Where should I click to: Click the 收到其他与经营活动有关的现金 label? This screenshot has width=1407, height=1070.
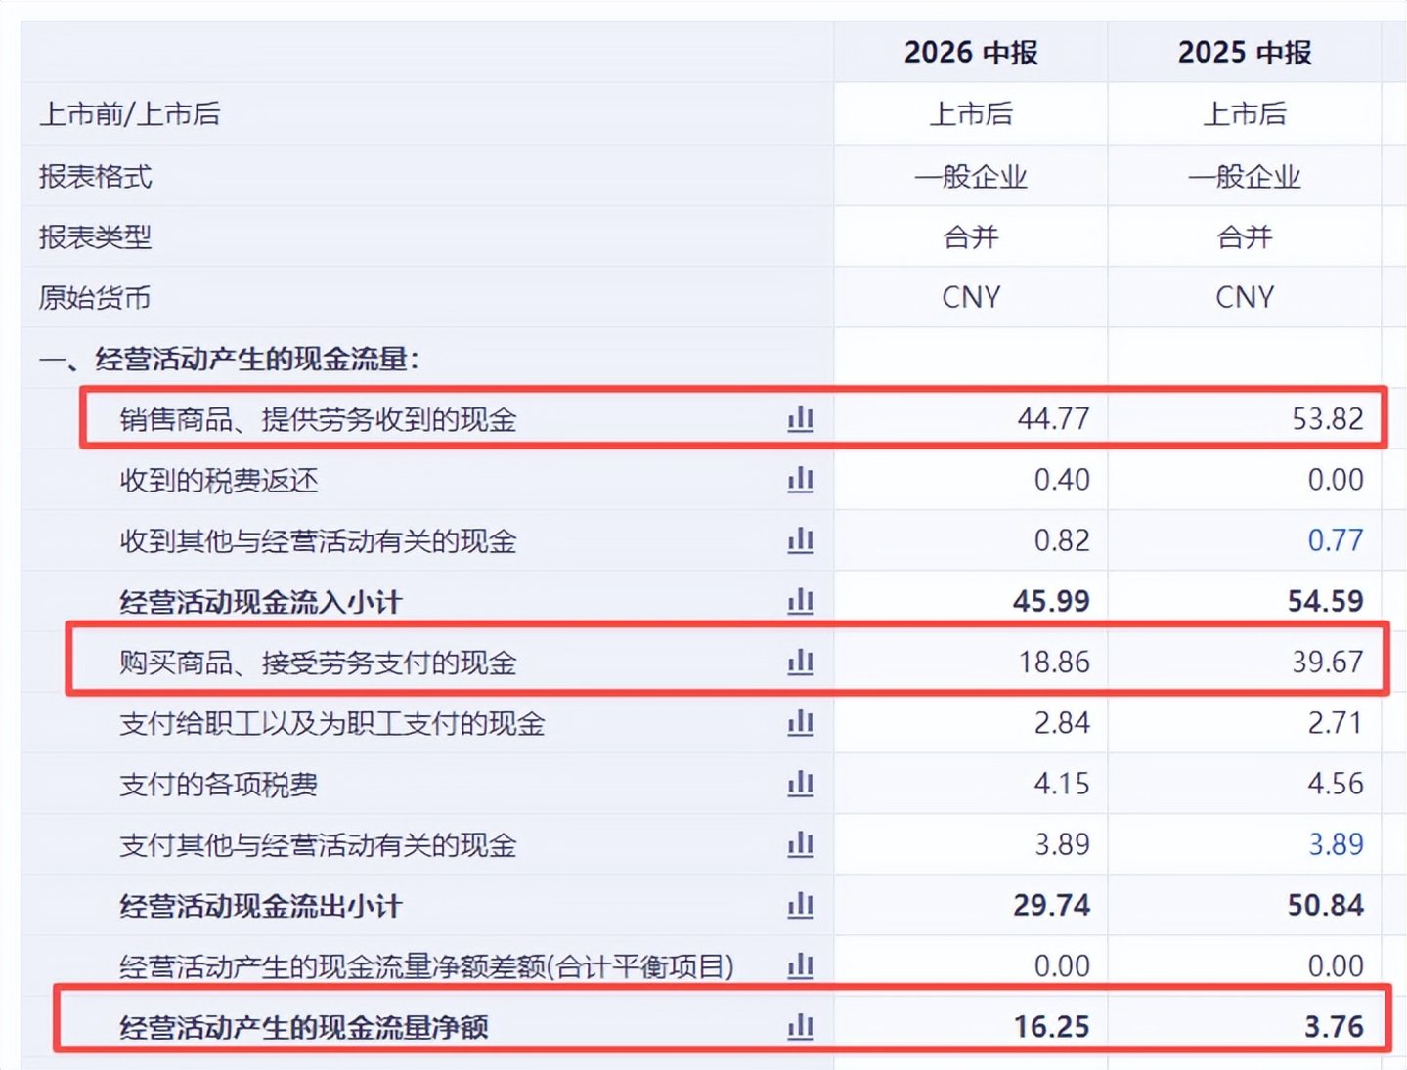(318, 540)
